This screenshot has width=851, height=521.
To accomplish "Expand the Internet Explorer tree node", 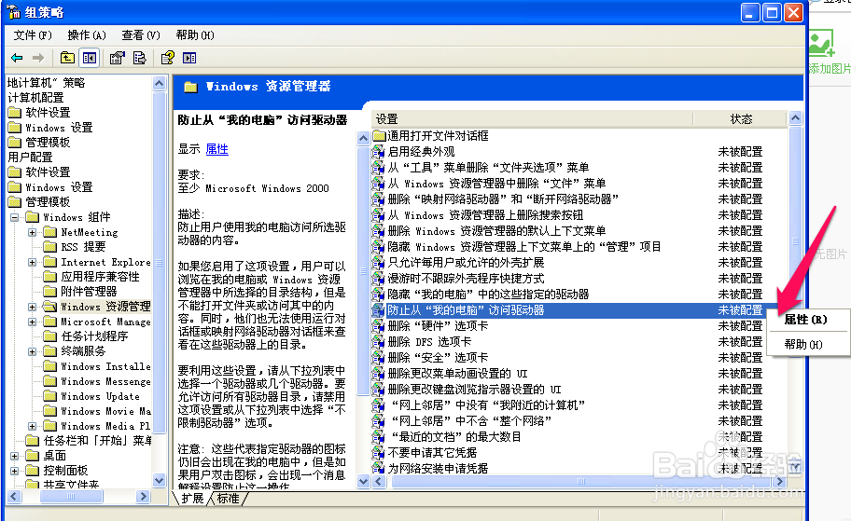I will click(32, 263).
